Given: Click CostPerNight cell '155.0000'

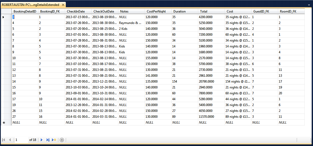Looking at the screenshot, I should click(158, 58).
